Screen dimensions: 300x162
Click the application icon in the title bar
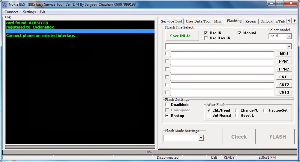click(x=4, y=4)
